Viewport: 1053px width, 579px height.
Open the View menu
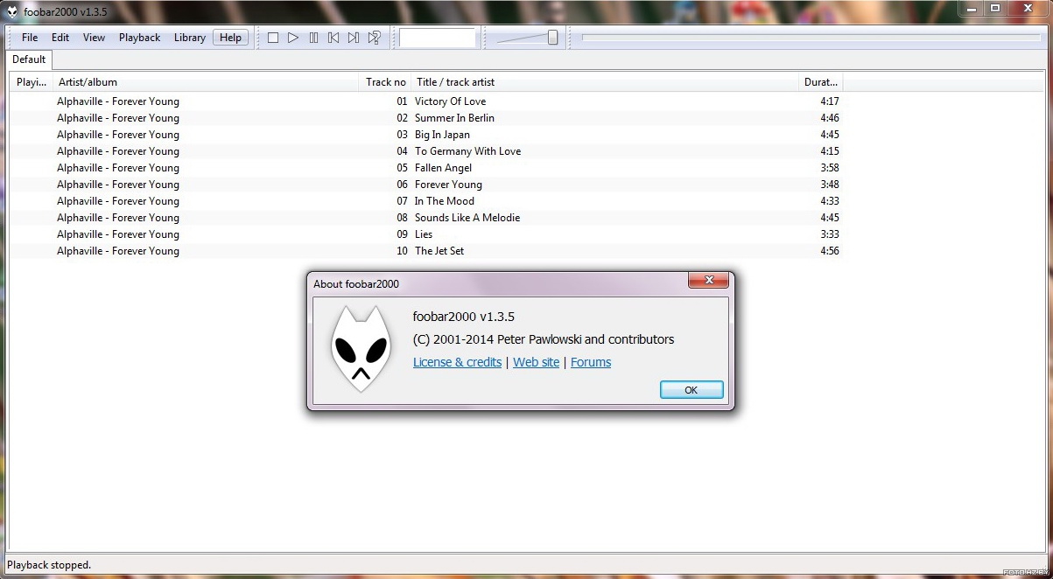pos(94,38)
